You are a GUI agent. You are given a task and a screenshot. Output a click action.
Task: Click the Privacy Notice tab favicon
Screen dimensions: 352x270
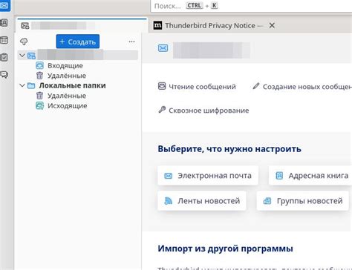coord(157,25)
